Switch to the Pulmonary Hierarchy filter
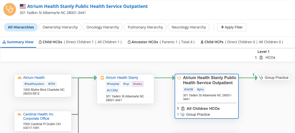Screen dimensions: 295x133 click(x=145, y=27)
